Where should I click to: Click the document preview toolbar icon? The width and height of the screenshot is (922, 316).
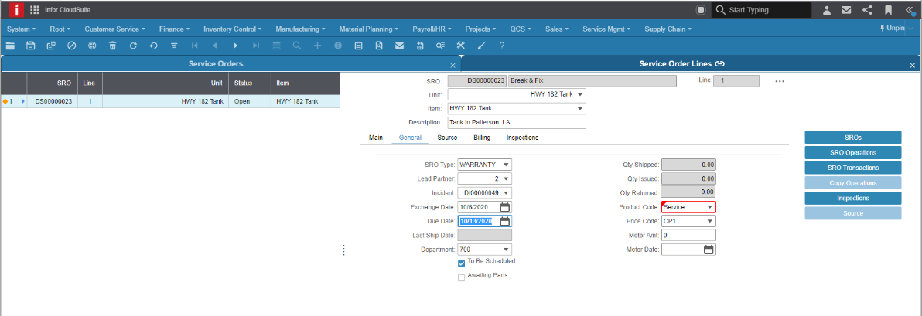[379, 46]
